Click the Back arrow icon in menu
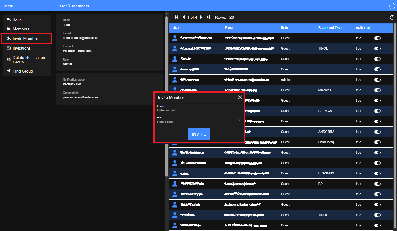This screenshot has width=397, height=231. pyautogui.click(x=9, y=19)
